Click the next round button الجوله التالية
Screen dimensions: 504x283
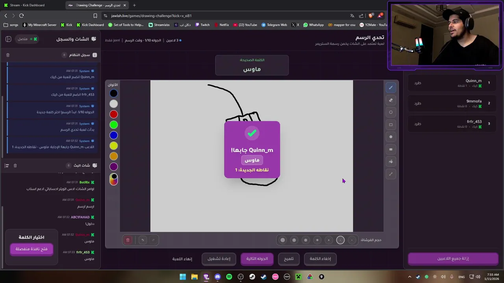click(257, 259)
